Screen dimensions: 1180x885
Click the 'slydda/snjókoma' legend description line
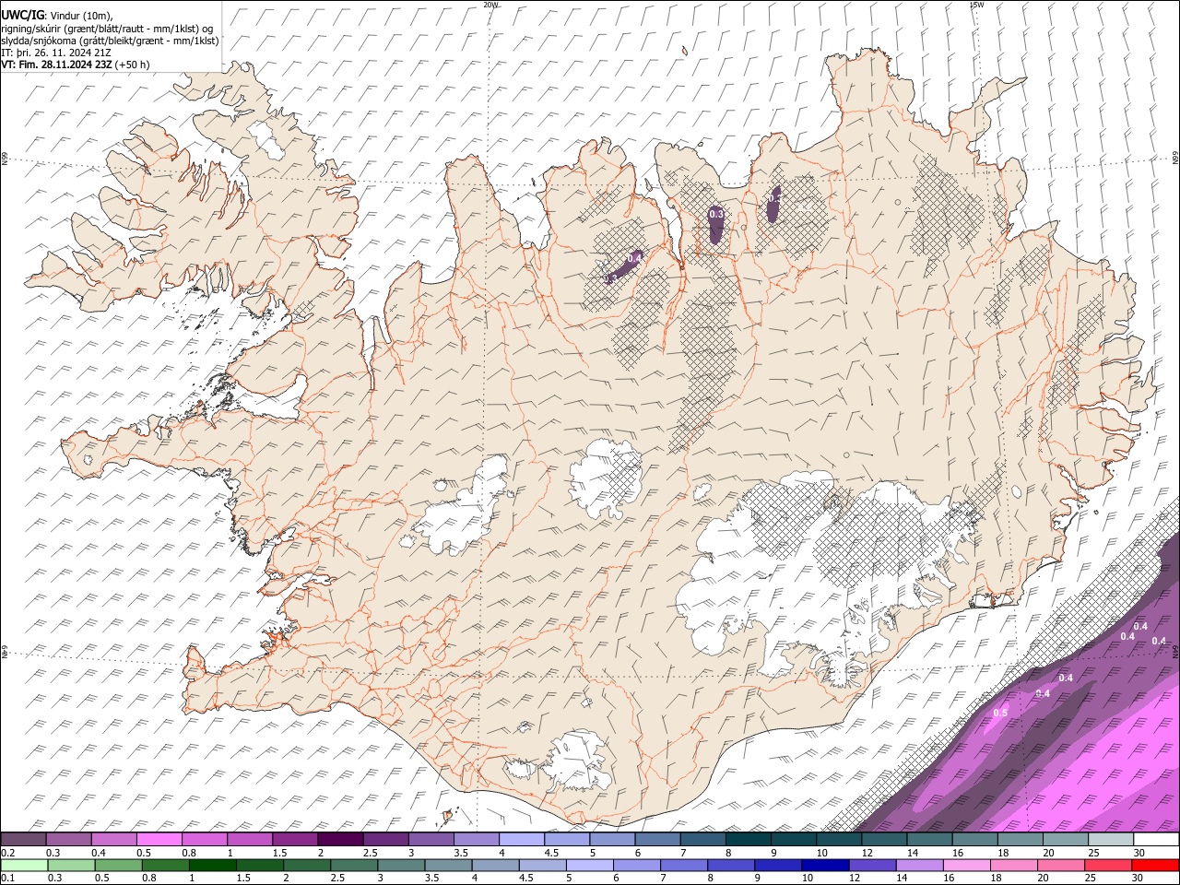(x=110, y=41)
